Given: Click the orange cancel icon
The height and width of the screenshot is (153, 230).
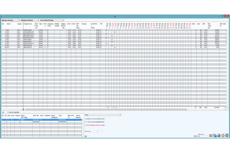Looking at the screenshot, I should coord(223,135).
